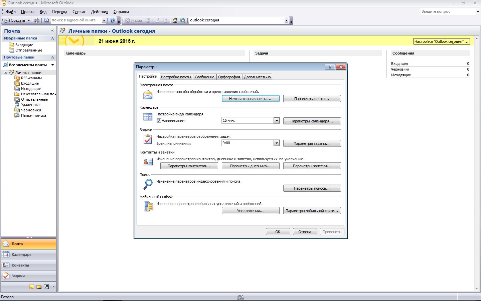Click the Папки поиска folder icon
Image resolution: width=481 pixels, height=301 pixels.
pyautogui.click(x=17, y=115)
